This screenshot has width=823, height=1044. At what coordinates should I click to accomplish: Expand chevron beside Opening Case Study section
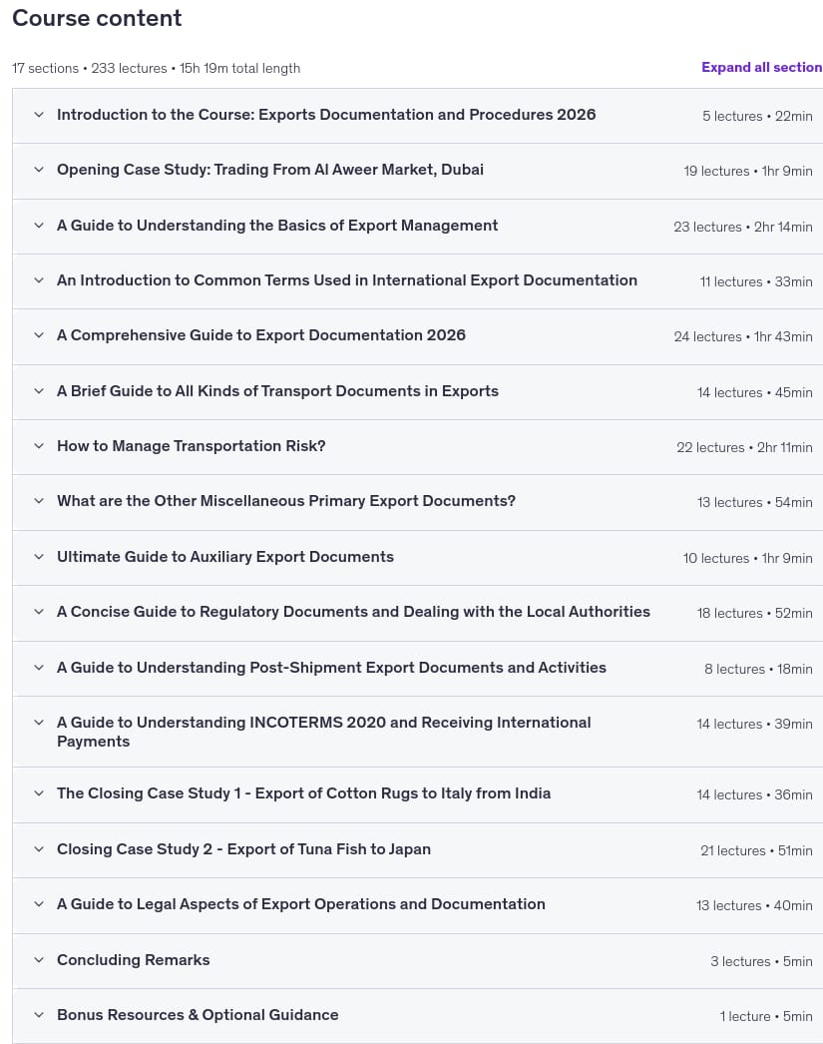39,169
